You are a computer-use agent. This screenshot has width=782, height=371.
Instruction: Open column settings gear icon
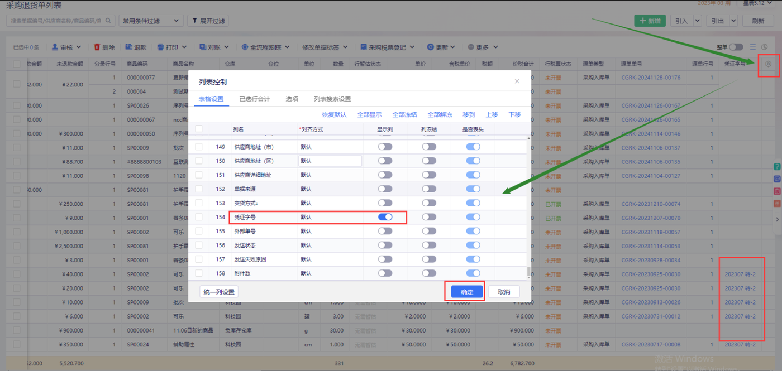pos(769,64)
